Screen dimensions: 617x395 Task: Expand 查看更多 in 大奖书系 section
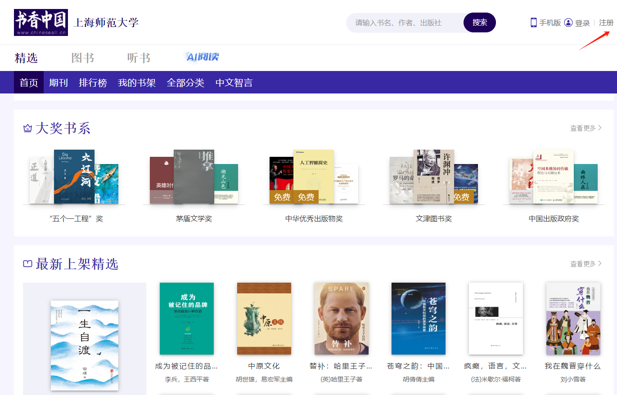585,128
